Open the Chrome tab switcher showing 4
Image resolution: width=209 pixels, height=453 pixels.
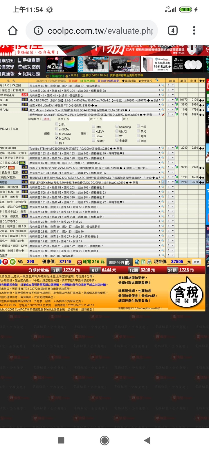point(173,30)
